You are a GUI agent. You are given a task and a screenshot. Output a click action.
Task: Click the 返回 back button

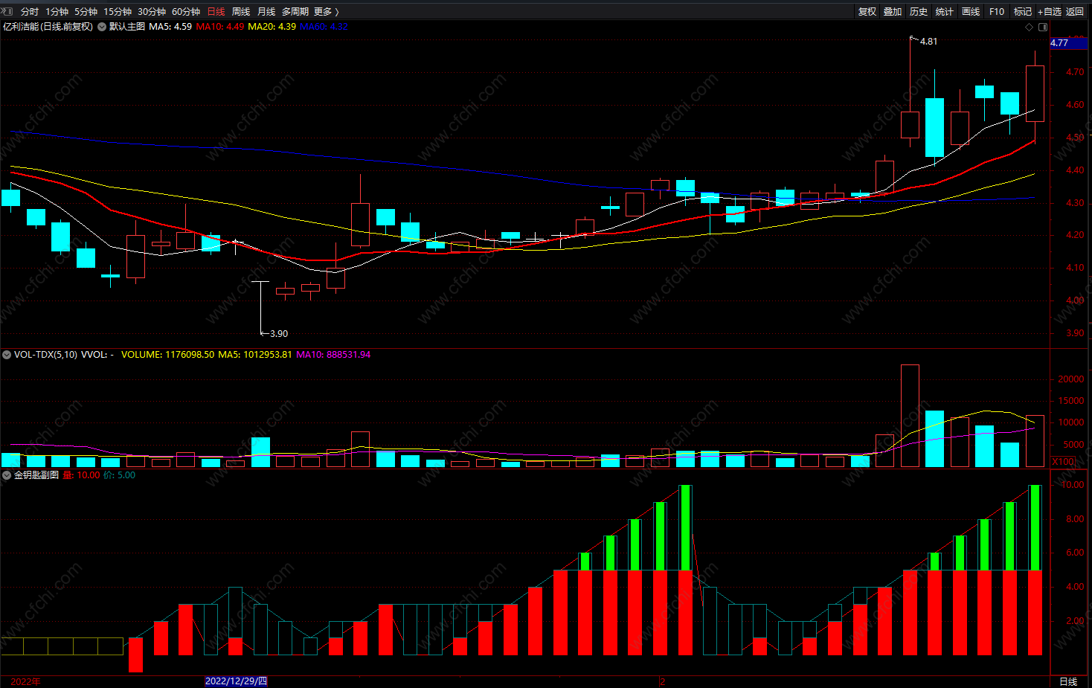pyautogui.click(x=1075, y=12)
